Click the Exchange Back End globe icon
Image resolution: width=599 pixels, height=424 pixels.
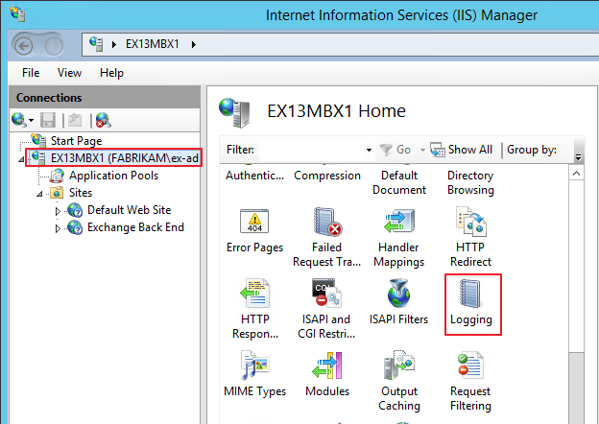tap(75, 227)
